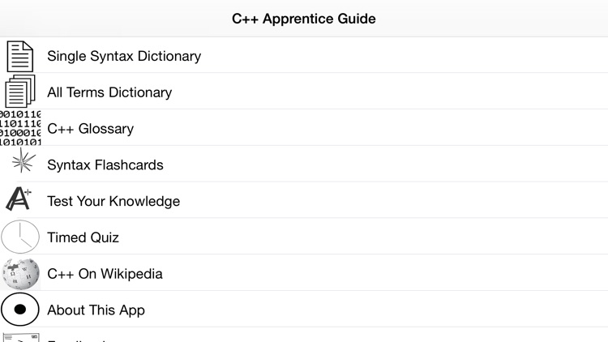Tap the partially visible envelope icon
This screenshot has height=342, width=608.
pos(21,337)
